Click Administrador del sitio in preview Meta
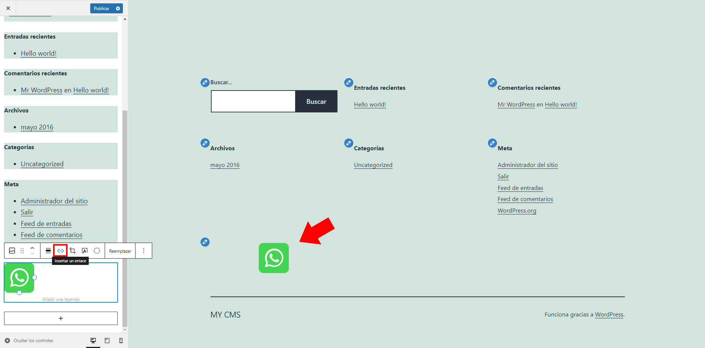705x348 pixels. (x=528, y=165)
